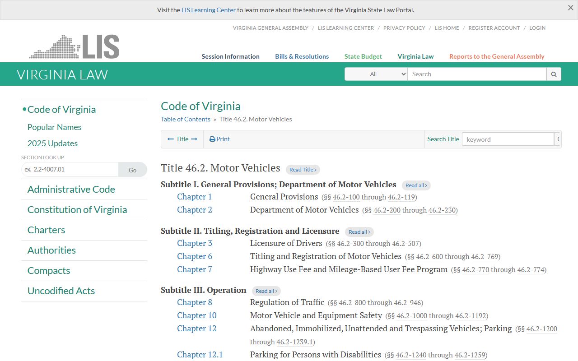Open Reports to the General Assembly menu
578x361 pixels.
[x=497, y=56]
